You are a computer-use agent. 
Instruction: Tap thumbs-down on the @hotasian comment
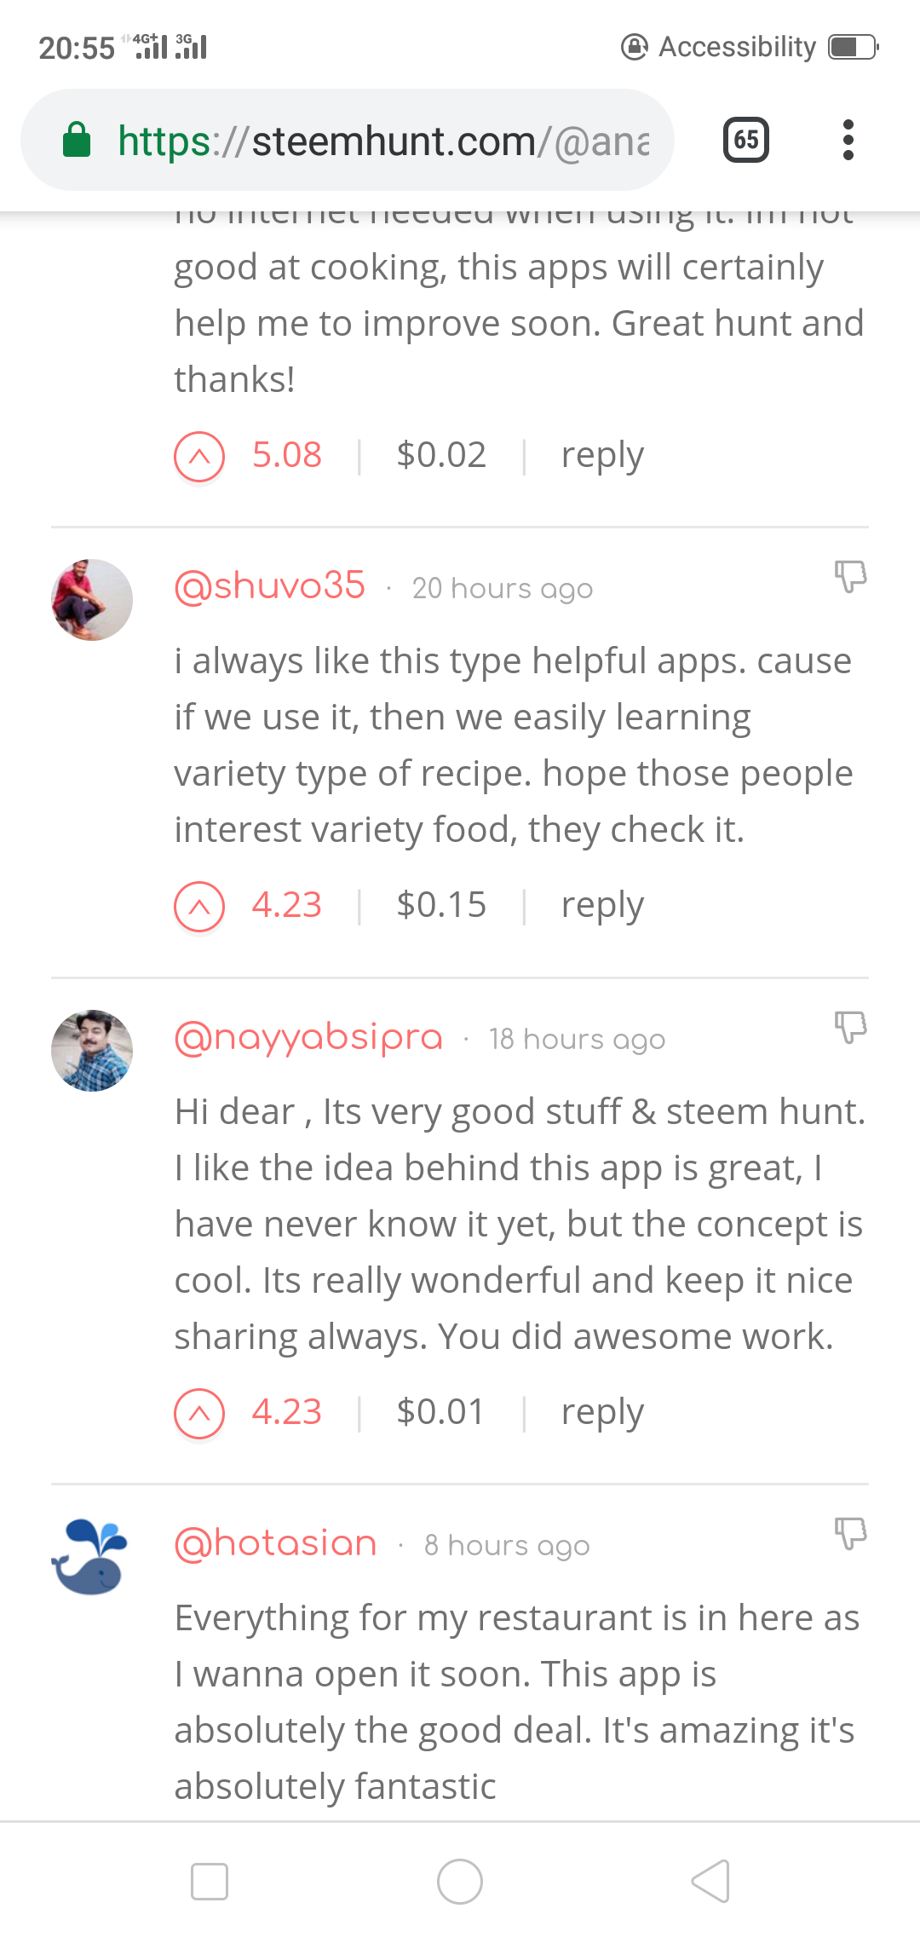849,1533
